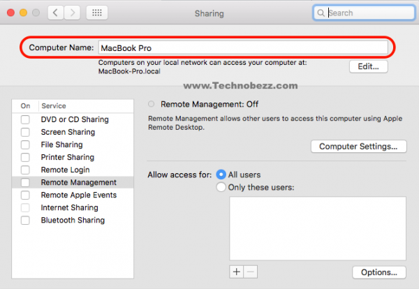Select the File Sharing service row
Viewport: 419px width, 289px height.
(x=73, y=144)
